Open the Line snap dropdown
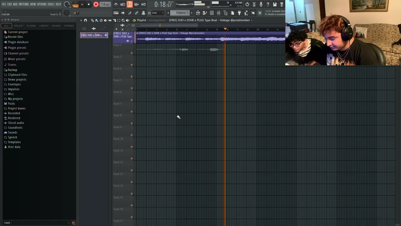 158,13
